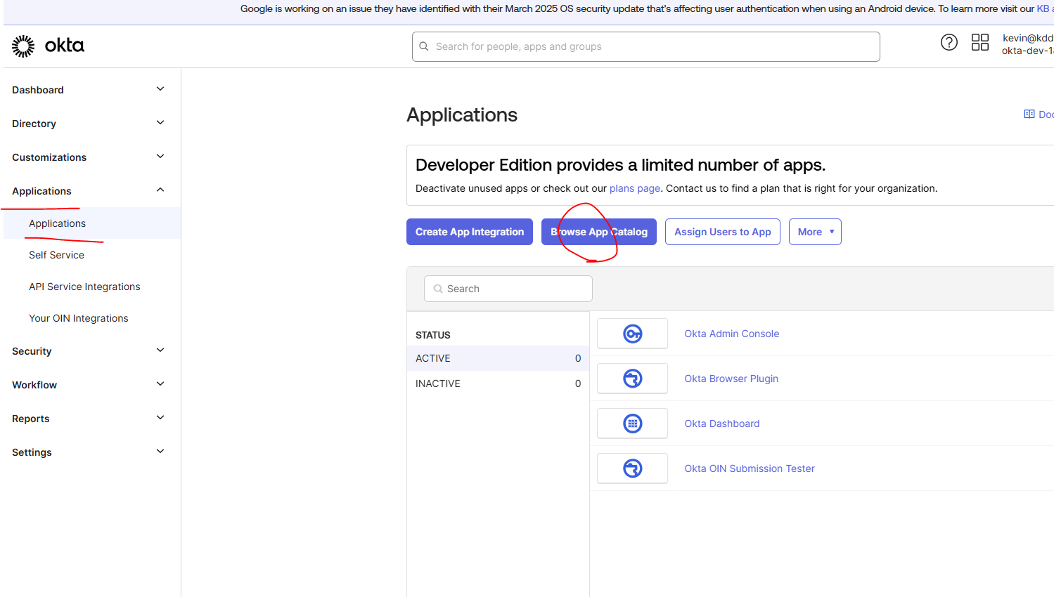Filter by ACTIVE status
The height and width of the screenshot is (597, 1054).
[x=498, y=358]
